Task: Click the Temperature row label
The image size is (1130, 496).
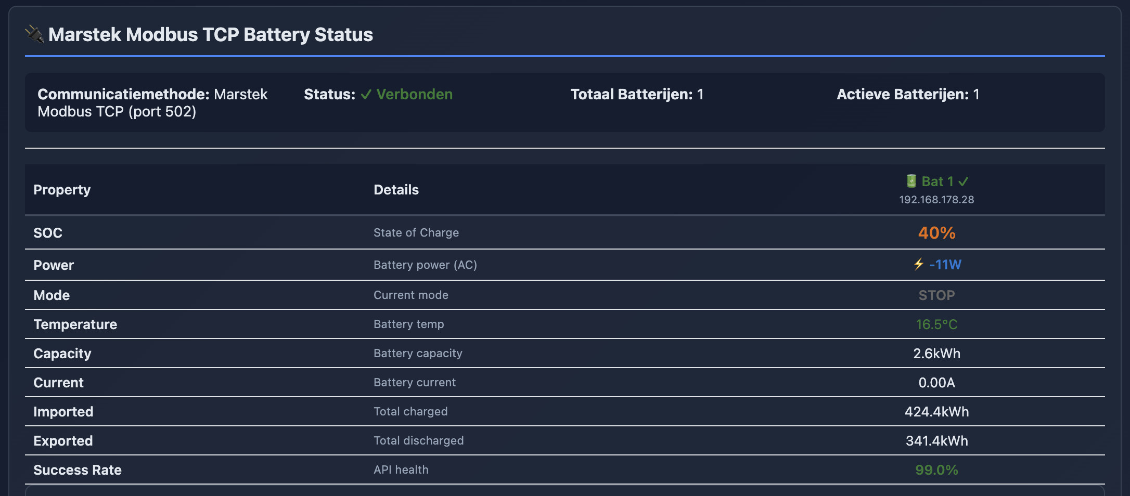Action: pyautogui.click(x=75, y=324)
